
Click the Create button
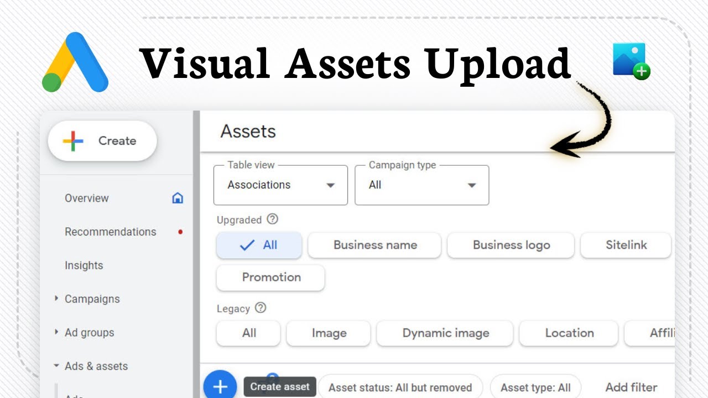click(x=102, y=141)
